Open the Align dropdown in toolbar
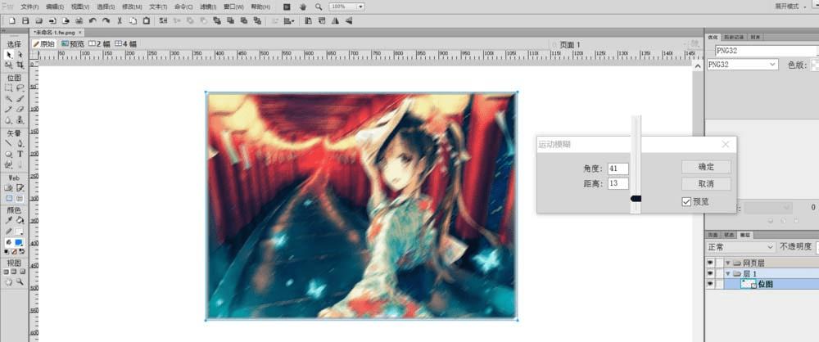Screen dimensions: 819x342 [x=289, y=21]
